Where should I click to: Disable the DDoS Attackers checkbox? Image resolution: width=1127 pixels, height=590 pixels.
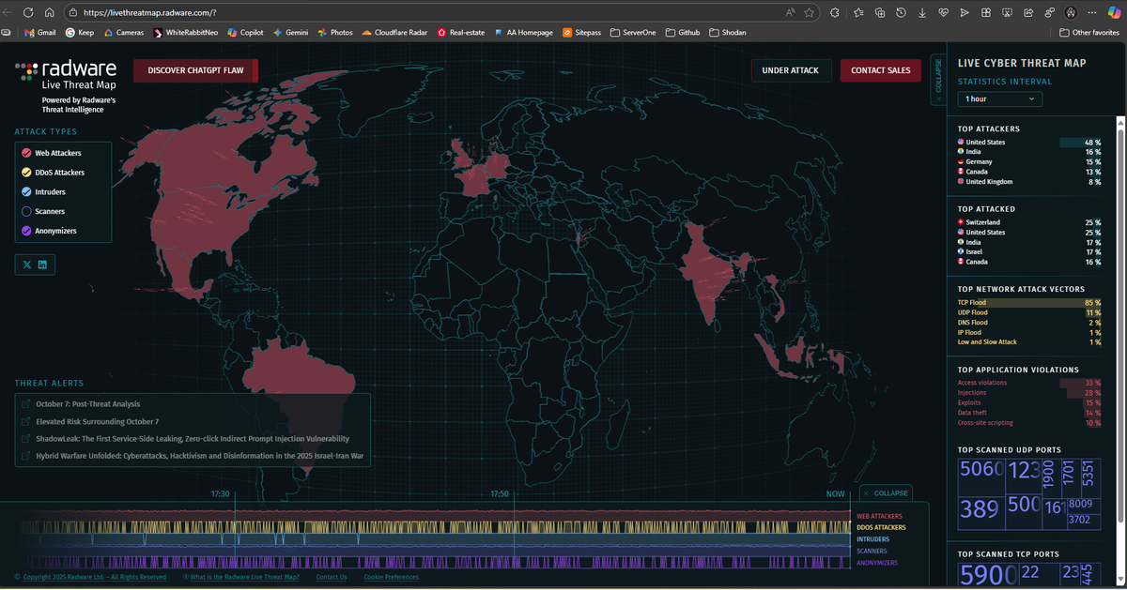(x=27, y=172)
